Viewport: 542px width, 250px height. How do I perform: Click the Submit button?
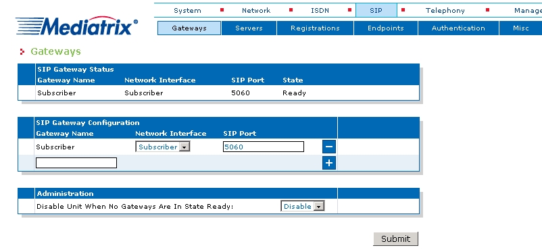click(x=396, y=239)
